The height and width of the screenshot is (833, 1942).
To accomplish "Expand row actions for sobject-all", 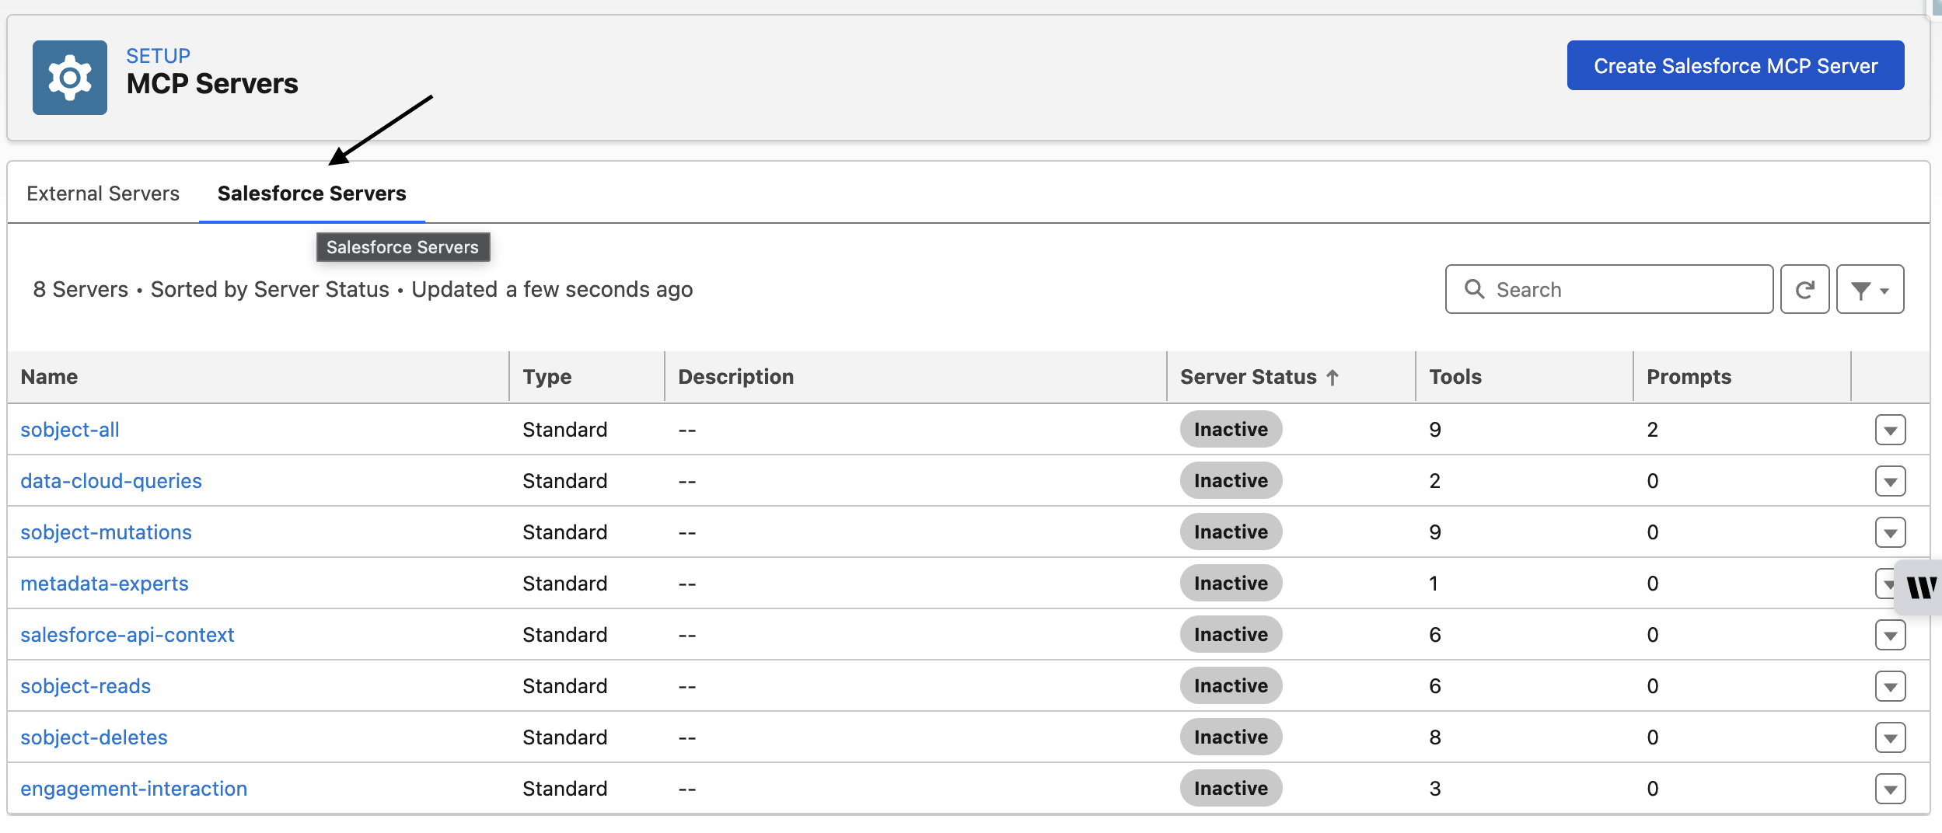I will (x=1890, y=430).
